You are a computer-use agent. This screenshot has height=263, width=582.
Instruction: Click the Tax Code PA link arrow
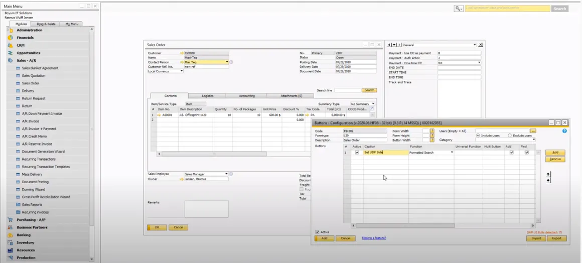click(308, 115)
